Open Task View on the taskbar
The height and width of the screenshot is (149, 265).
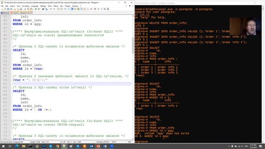point(10,146)
